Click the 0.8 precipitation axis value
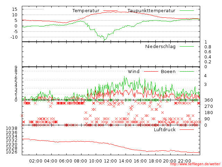This screenshot has height=167, width=222. [208, 47]
